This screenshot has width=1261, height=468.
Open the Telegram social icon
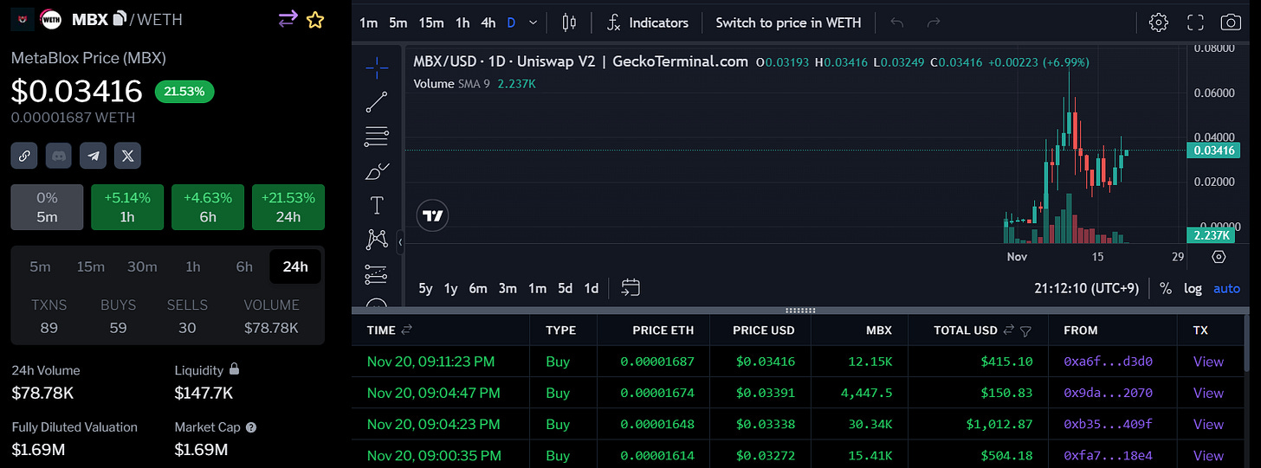[94, 156]
